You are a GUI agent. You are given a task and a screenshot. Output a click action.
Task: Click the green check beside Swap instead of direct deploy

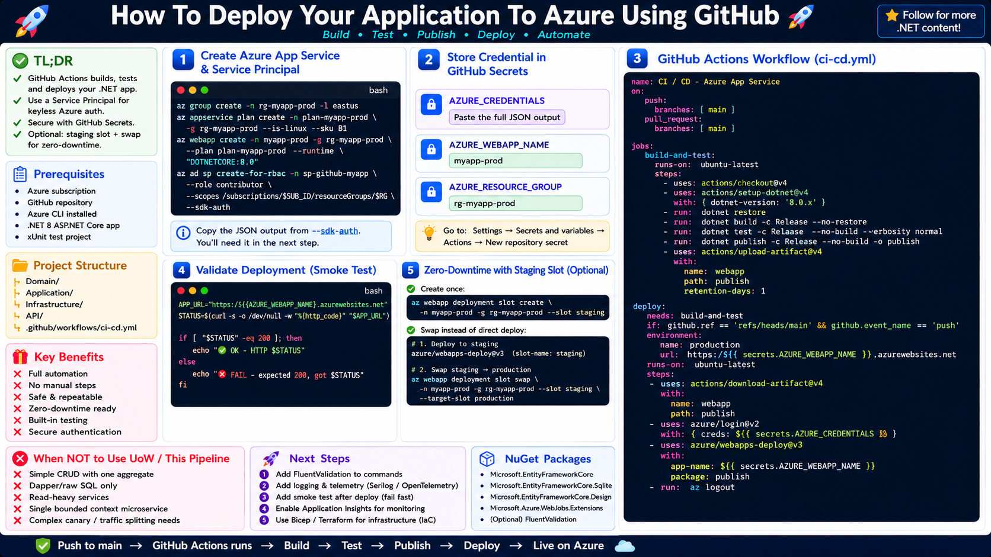coord(411,330)
